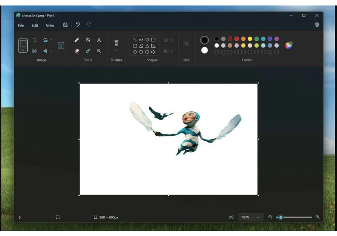This screenshot has width=337, height=236.
Task: Choose the purple palette swatch
Action: [277, 39]
